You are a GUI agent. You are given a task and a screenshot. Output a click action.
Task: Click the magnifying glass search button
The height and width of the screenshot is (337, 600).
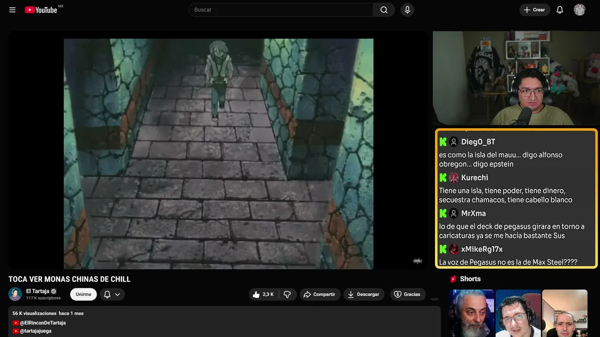(x=384, y=10)
